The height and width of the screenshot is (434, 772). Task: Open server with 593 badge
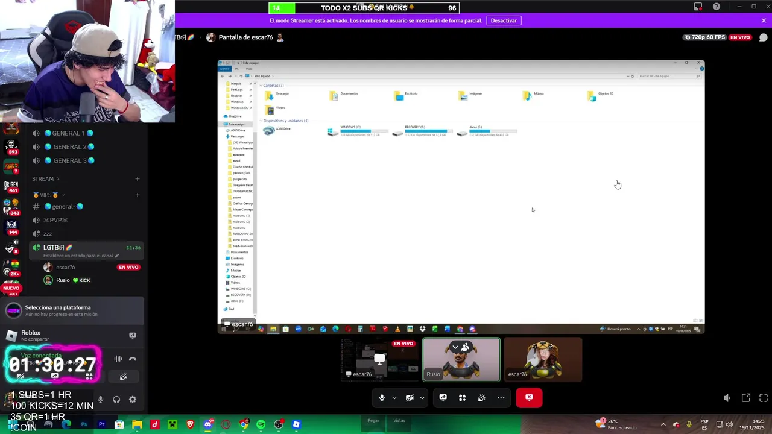(x=11, y=146)
